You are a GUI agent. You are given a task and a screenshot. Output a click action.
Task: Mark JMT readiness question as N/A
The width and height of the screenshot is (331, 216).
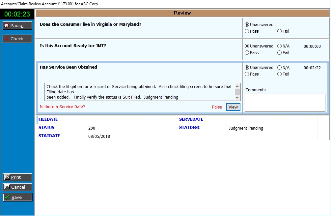coord(280,46)
